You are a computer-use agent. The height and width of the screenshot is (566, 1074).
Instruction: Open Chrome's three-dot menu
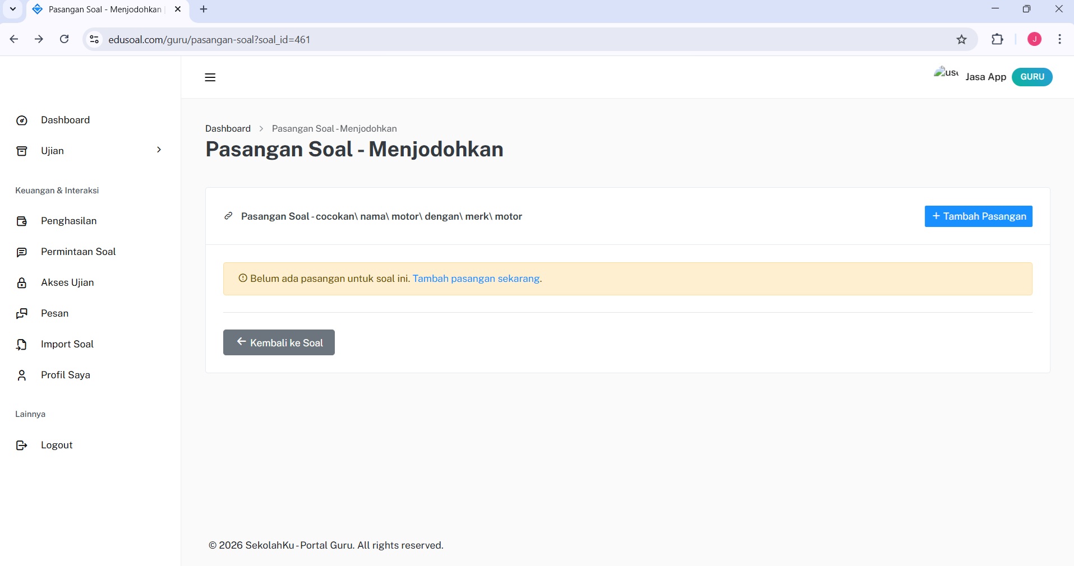[1060, 39]
